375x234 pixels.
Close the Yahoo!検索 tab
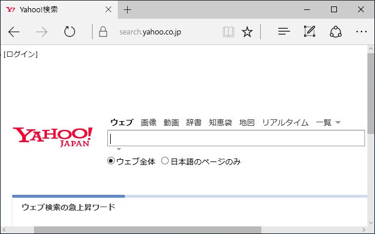point(108,9)
